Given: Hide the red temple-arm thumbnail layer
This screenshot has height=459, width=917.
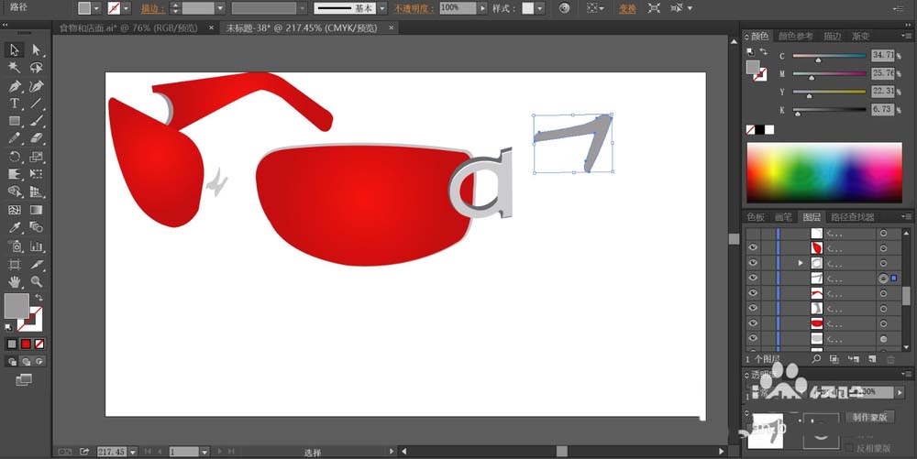Looking at the screenshot, I should point(753,293).
